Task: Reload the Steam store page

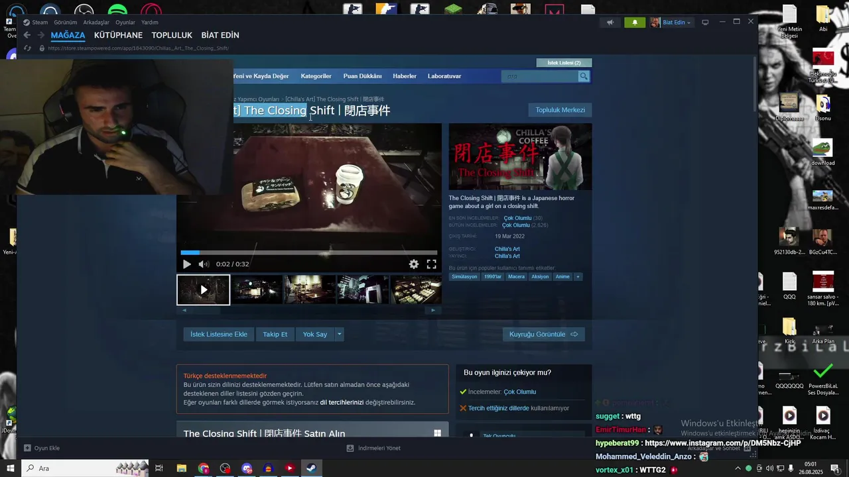Action: point(27,48)
